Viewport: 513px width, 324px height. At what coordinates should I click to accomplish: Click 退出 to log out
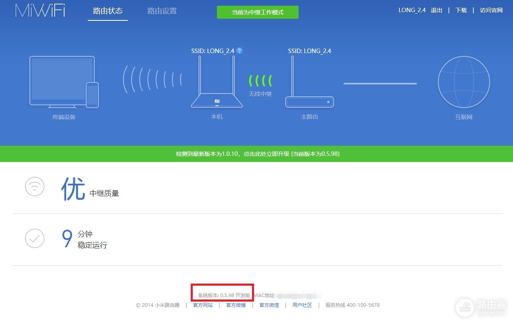pos(437,10)
